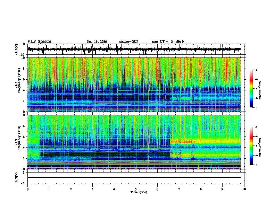
Task: Click the flat ch.3 voltage trace line
Action: (134, 177)
